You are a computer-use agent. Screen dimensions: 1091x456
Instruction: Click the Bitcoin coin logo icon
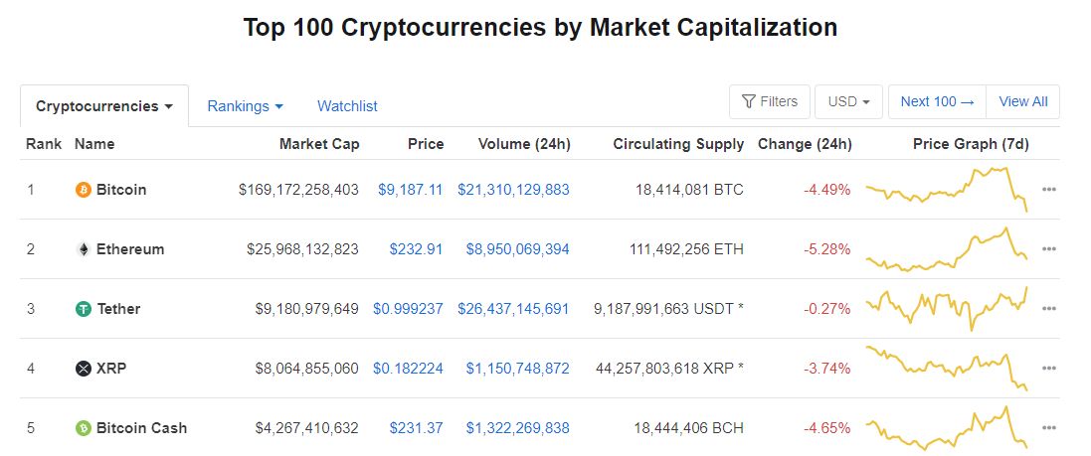tap(84, 190)
